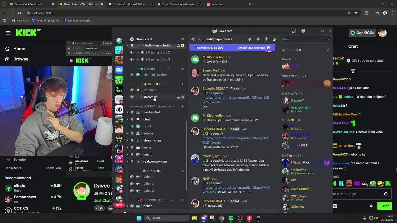The height and width of the screenshot is (223, 397).
Task: Open Chrome extensions puzzle icon
Action: click(x=367, y=13)
